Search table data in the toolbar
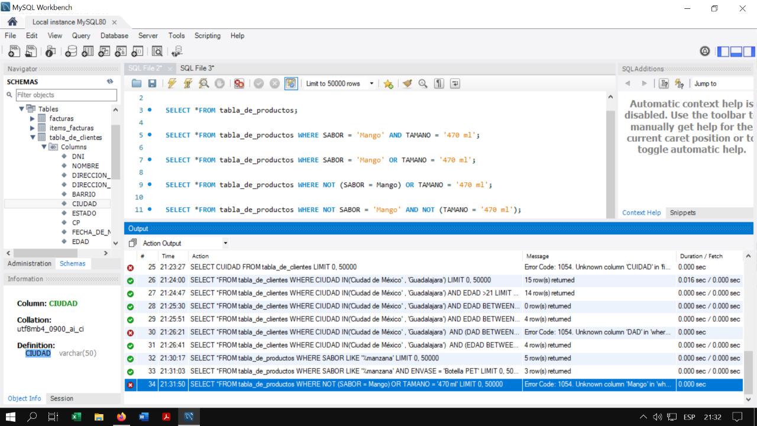Viewport: 757px width, 426px height. [157, 51]
